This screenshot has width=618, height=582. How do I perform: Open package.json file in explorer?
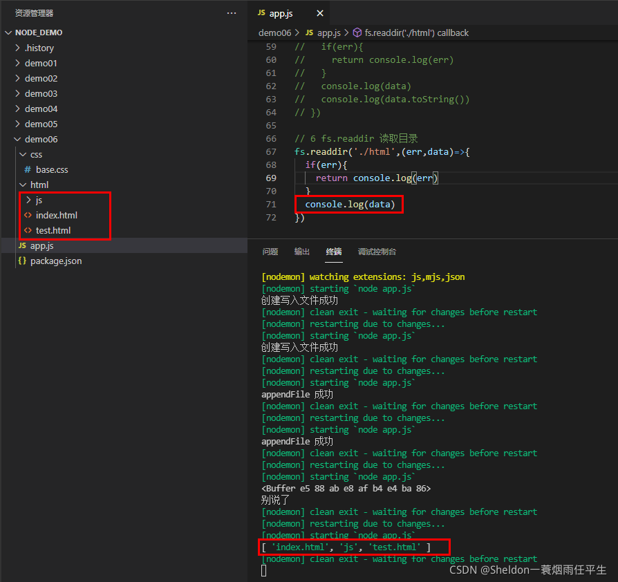pos(56,261)
